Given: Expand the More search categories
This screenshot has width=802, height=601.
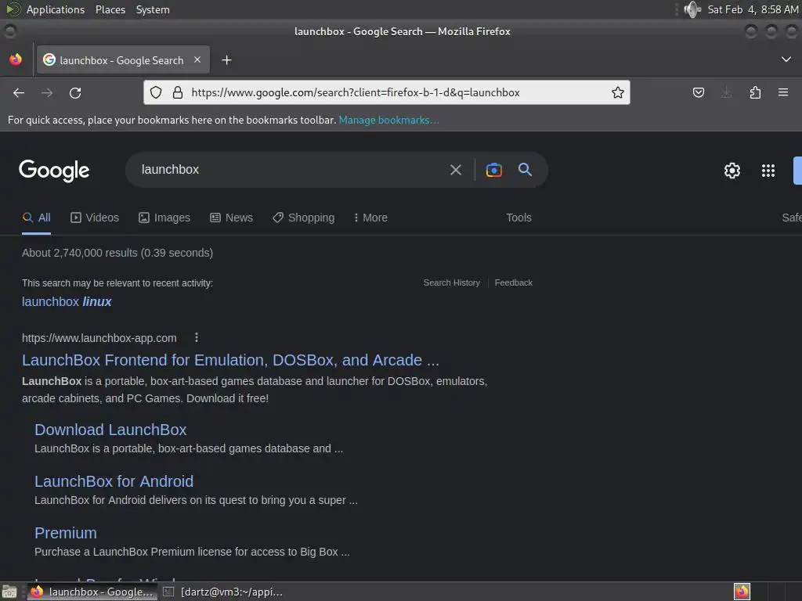Looking at the screenshot, I should (x=370, y=218).
